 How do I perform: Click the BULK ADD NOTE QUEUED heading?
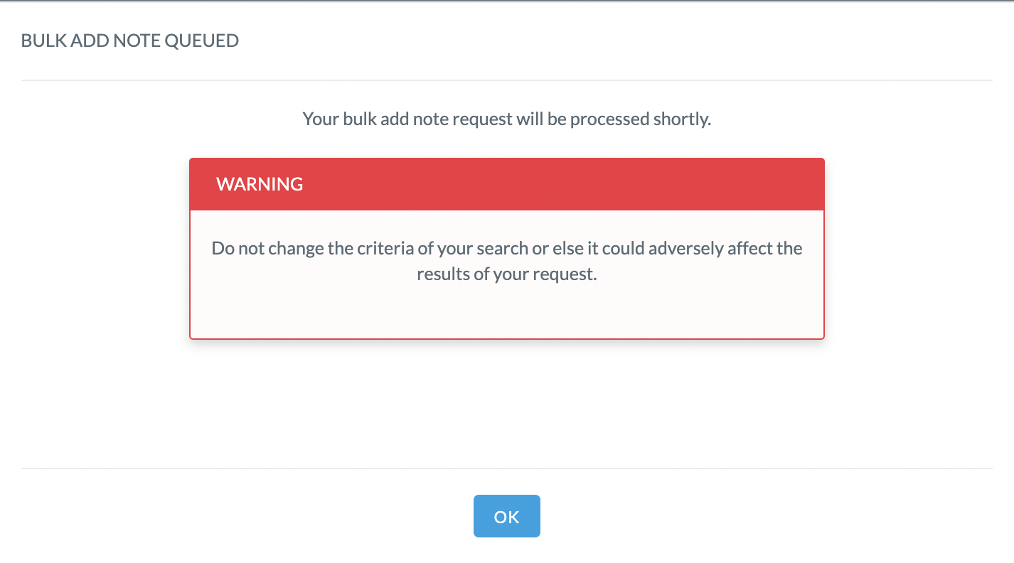click(130, 41)
